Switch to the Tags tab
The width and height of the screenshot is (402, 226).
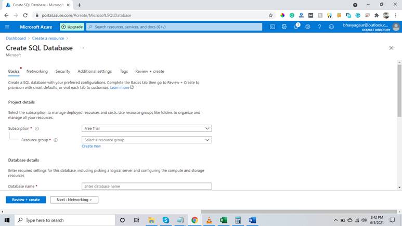point(124,72)
